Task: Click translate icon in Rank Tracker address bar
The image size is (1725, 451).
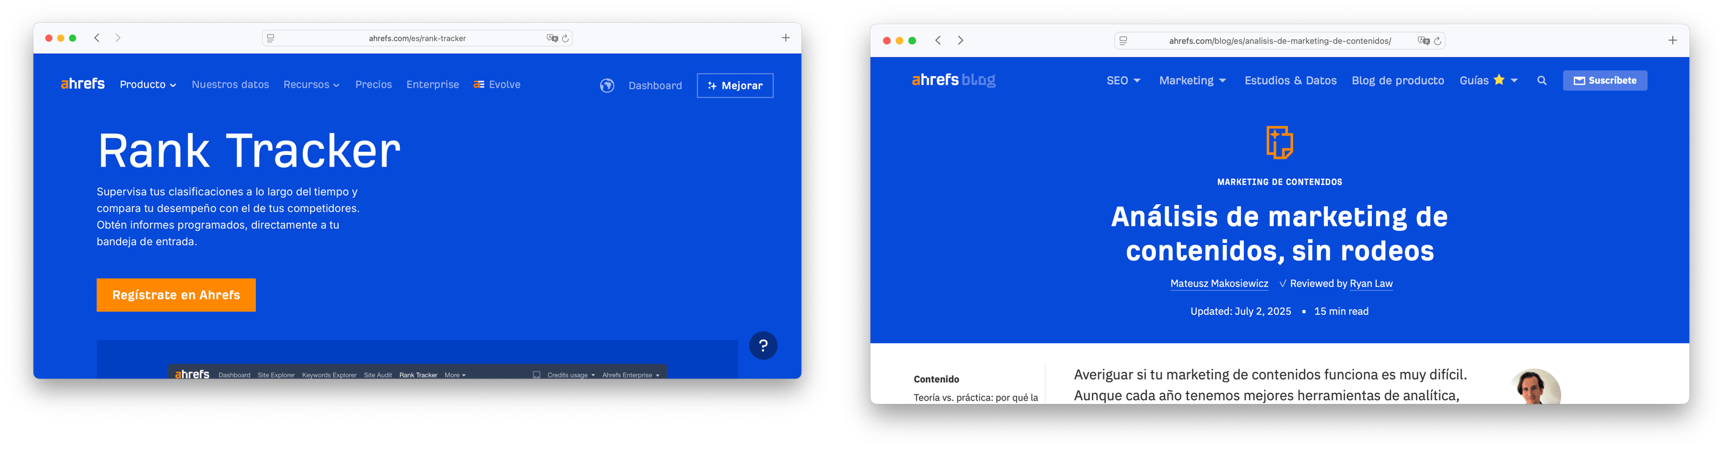Action: (552, 38)
